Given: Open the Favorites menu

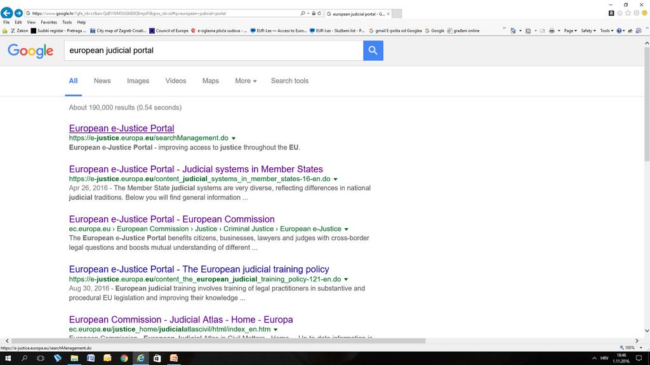Looking at the screenshot, I should tap(49, 22).
